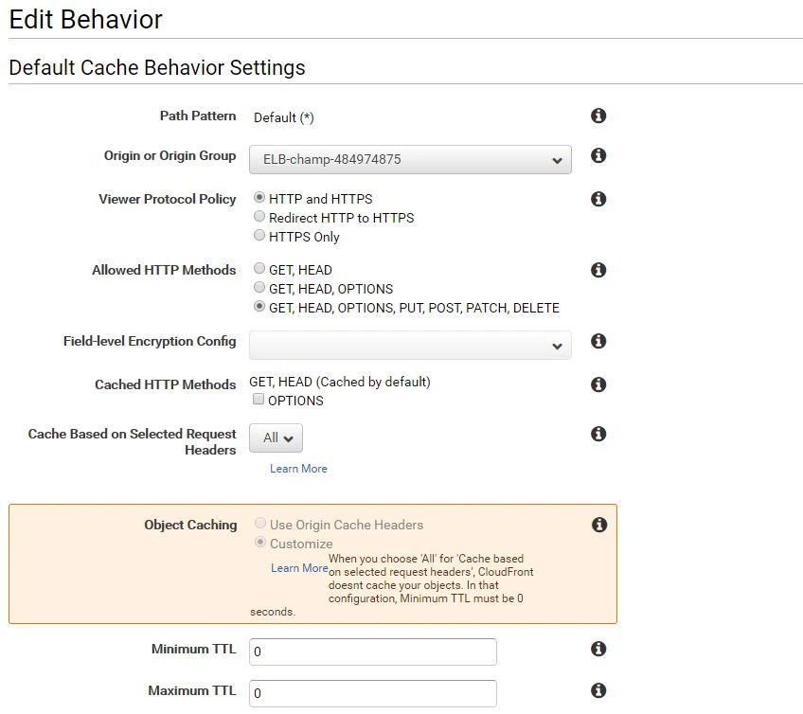View Field-level Encryption Config info icon
Screen dimensions: 803x714
point(598,341)
